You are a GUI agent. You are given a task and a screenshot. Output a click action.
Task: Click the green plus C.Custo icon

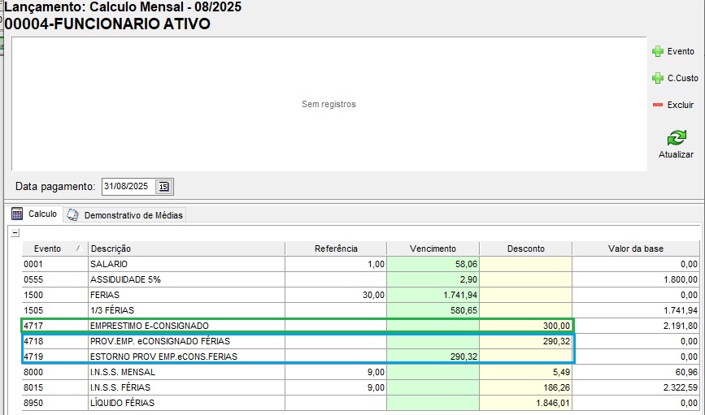[x=658, y=78]
